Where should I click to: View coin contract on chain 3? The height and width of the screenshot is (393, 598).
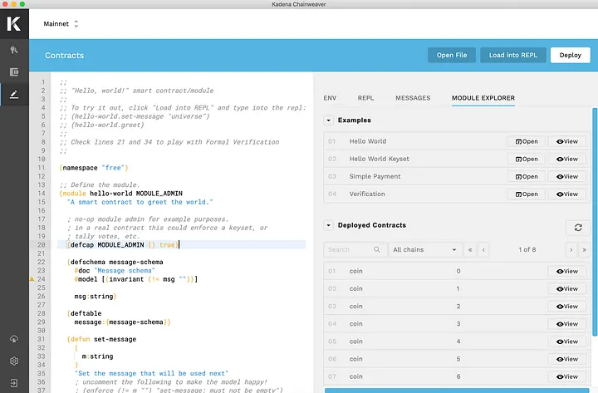[x=567, y=324]
